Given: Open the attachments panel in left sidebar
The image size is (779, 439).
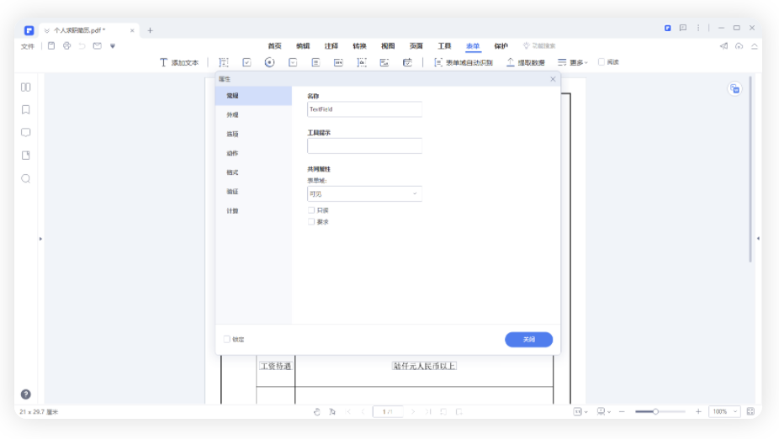Looking at the screenshot, I should tap(26, 156).
